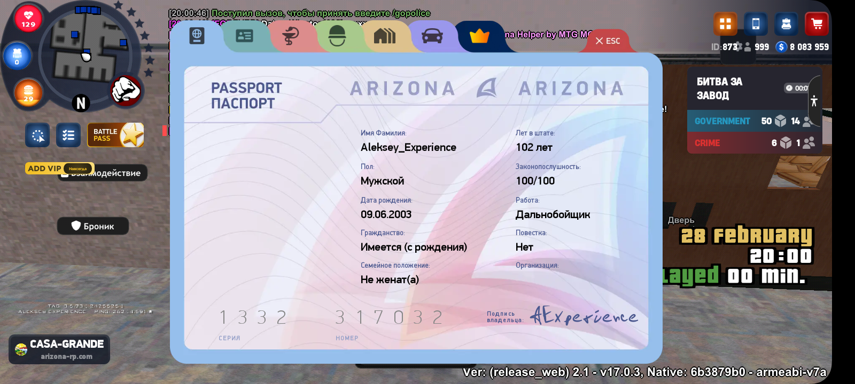Screen dimensions: 855x384
Task: Select the GOVERNMENT team row
Action: (754, 121)
